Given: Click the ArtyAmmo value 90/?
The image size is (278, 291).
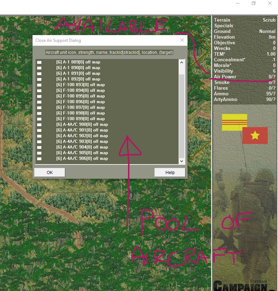Looking at the screenshot, I should (271, 99).
